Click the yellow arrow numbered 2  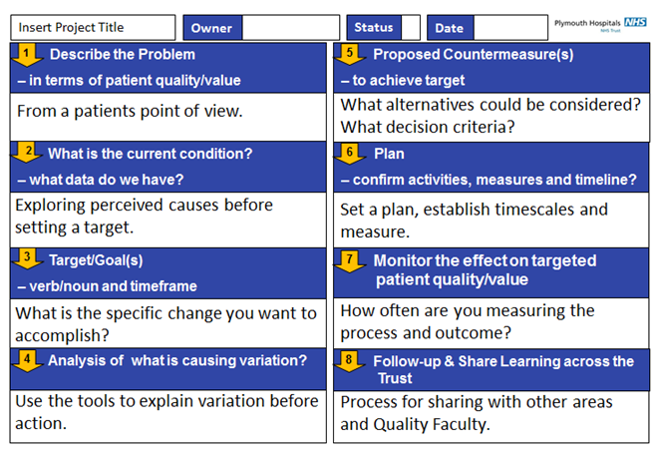pos(27,152)
